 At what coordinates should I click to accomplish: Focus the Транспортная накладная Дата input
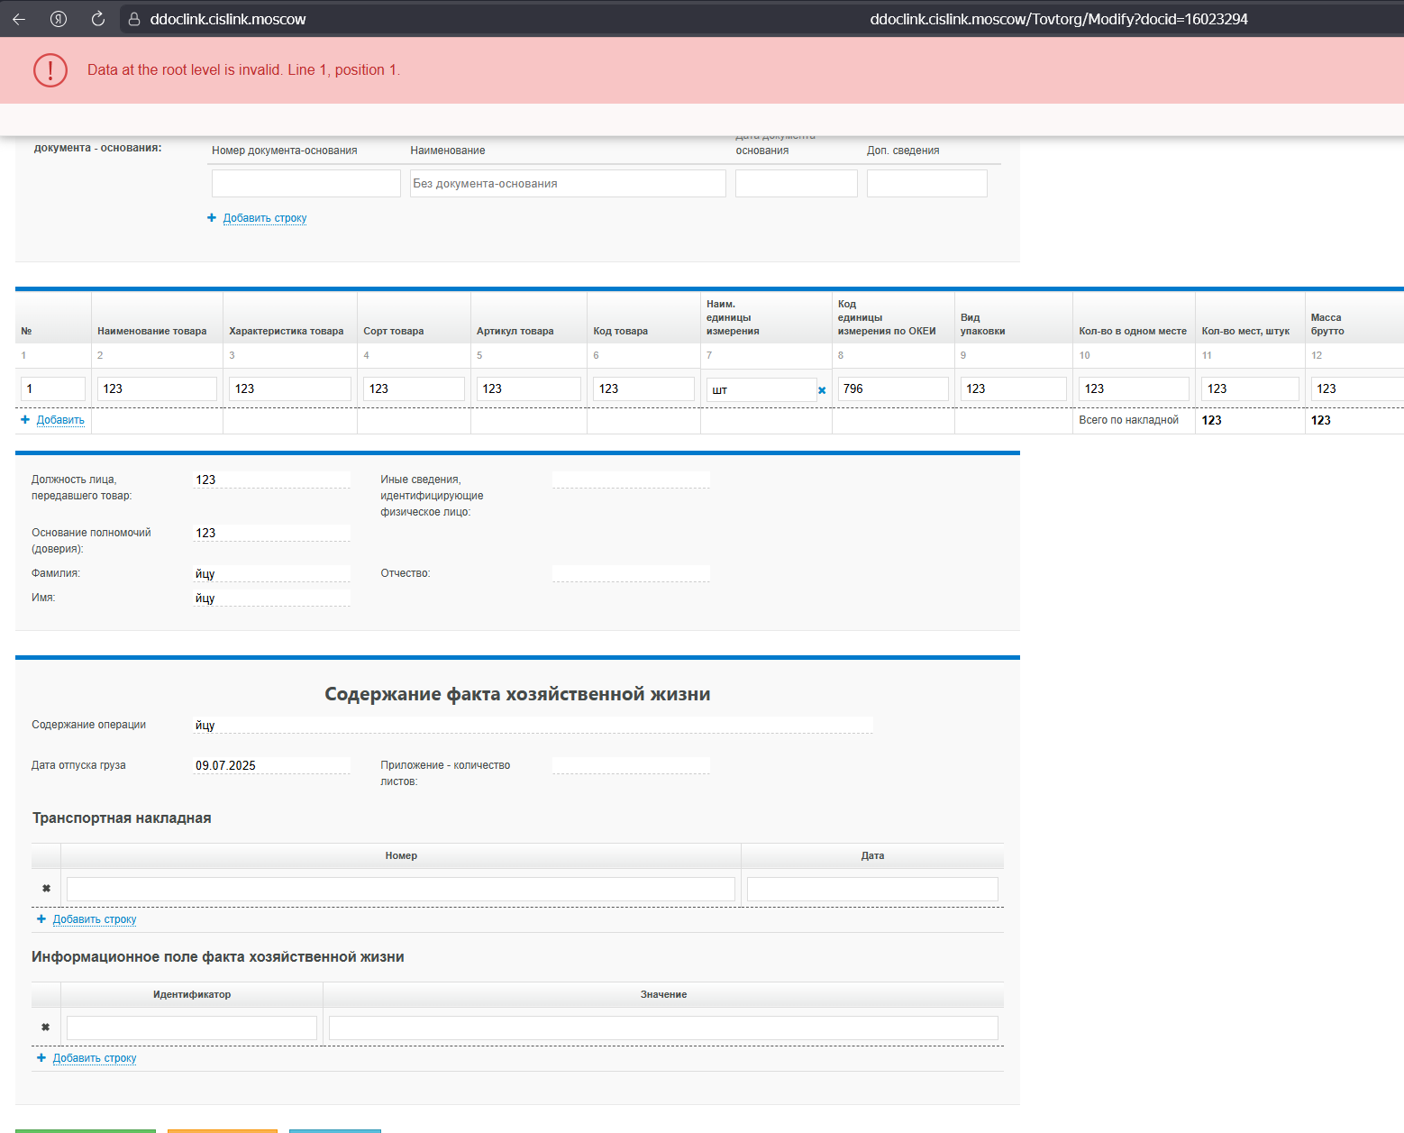coord(872,889)
